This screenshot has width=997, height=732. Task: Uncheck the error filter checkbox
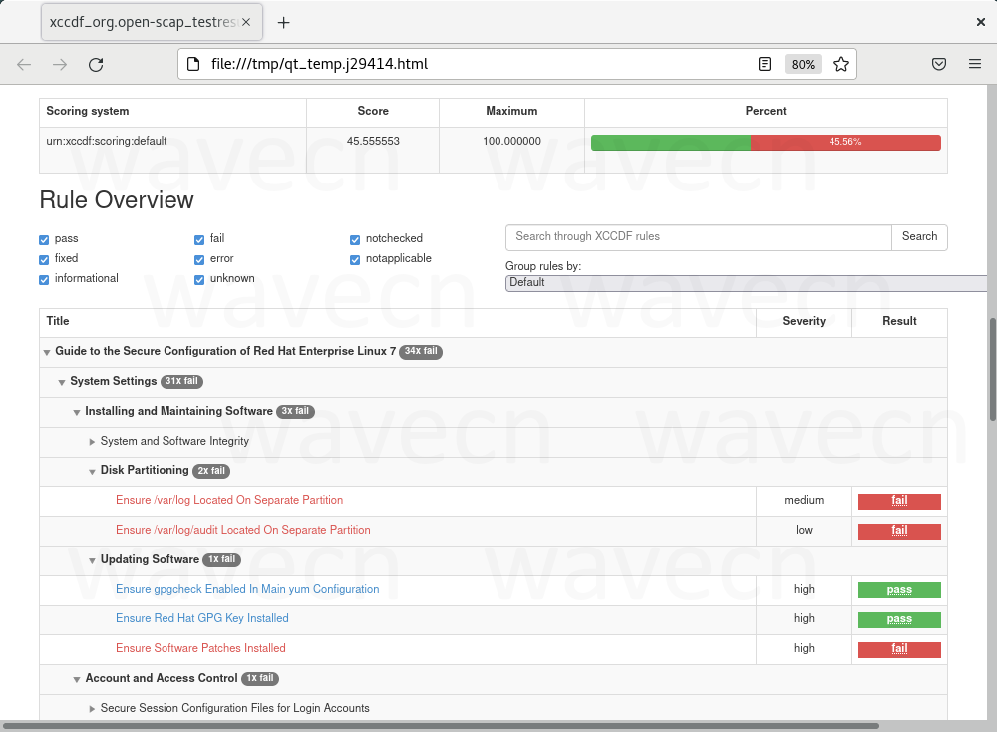[x=199, y=258]
